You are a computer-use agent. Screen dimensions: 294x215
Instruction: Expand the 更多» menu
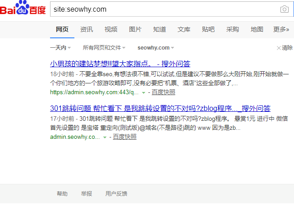[281, 29]
